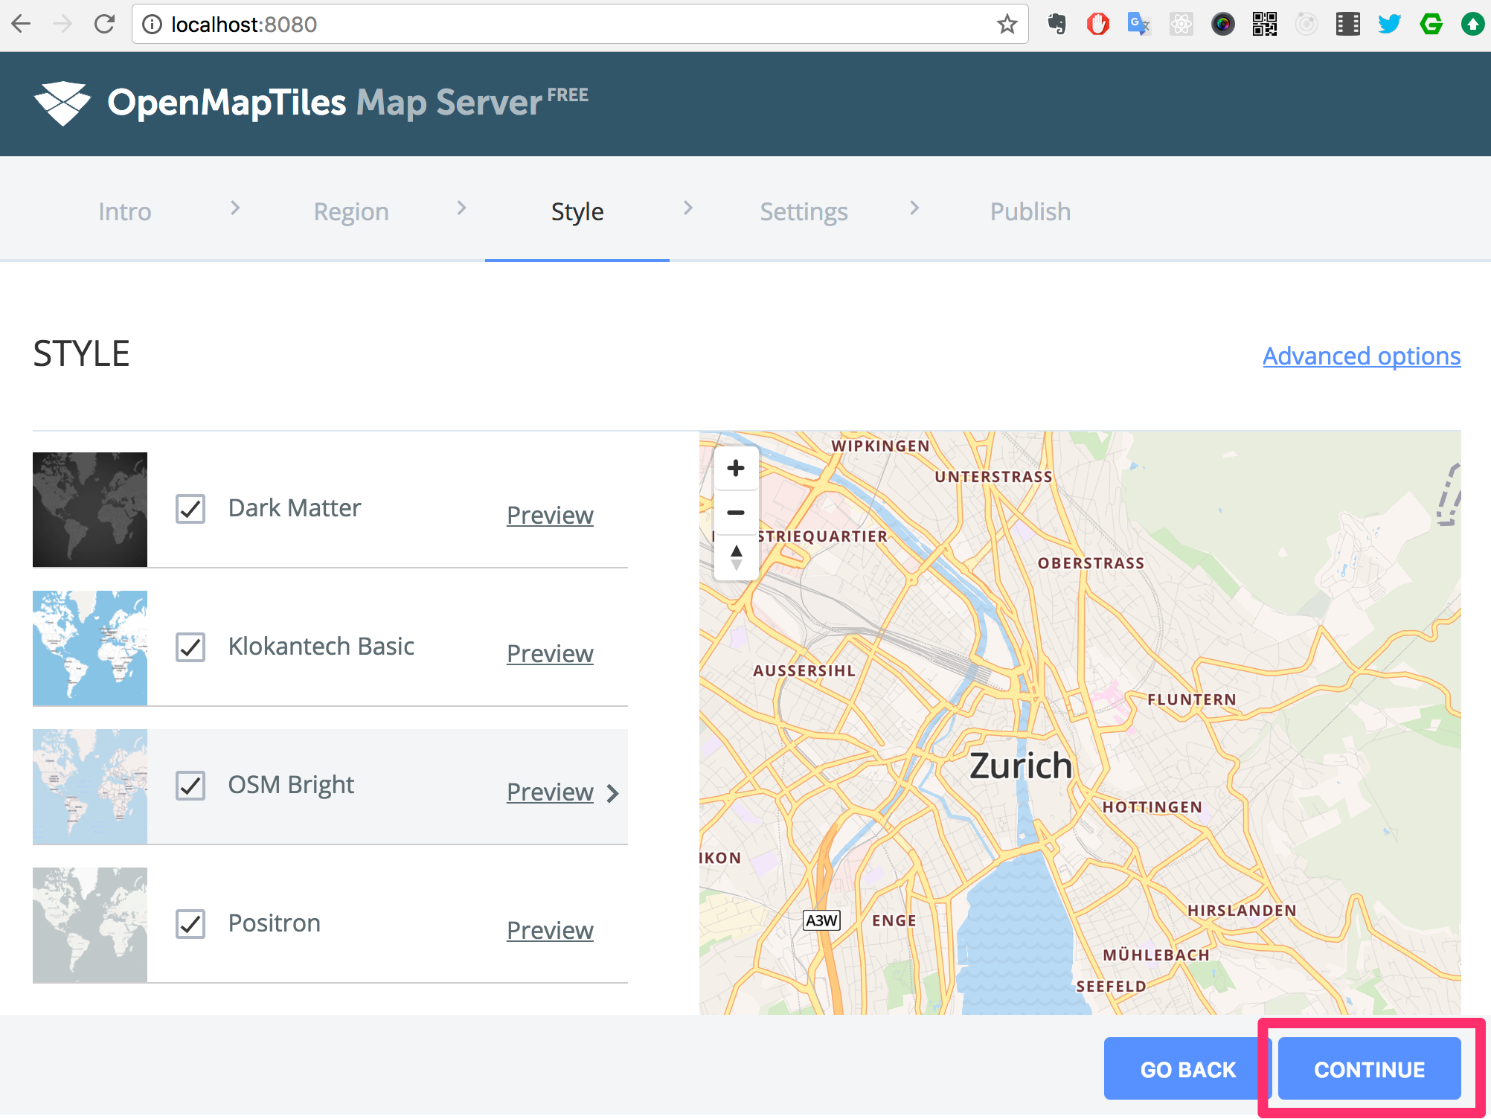Click the A3W road shield on the map

point(822,920)
